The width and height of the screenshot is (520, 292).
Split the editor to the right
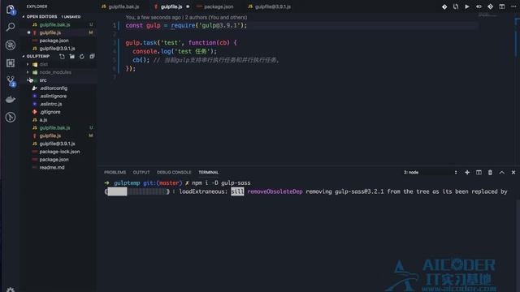pos(502,6)
